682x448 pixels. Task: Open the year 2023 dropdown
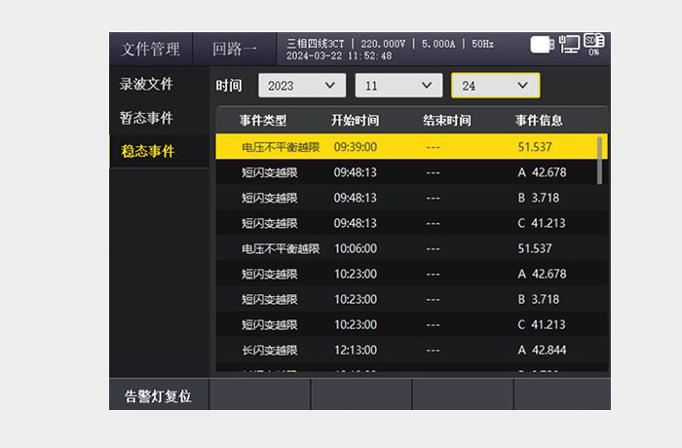point(302,86)
